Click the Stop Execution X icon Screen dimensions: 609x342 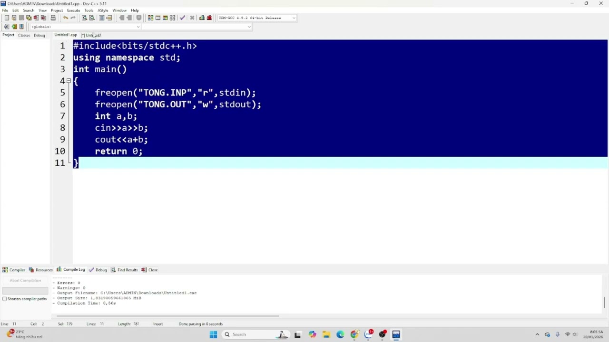click(192, 18)
